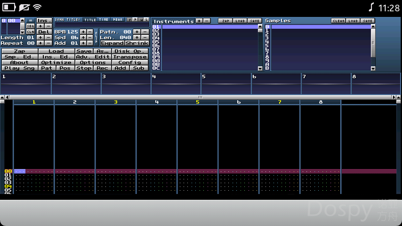Screen dimensions: 402x226
Task: Open Disk Op. panel
Action: click(x=130, y=51)
